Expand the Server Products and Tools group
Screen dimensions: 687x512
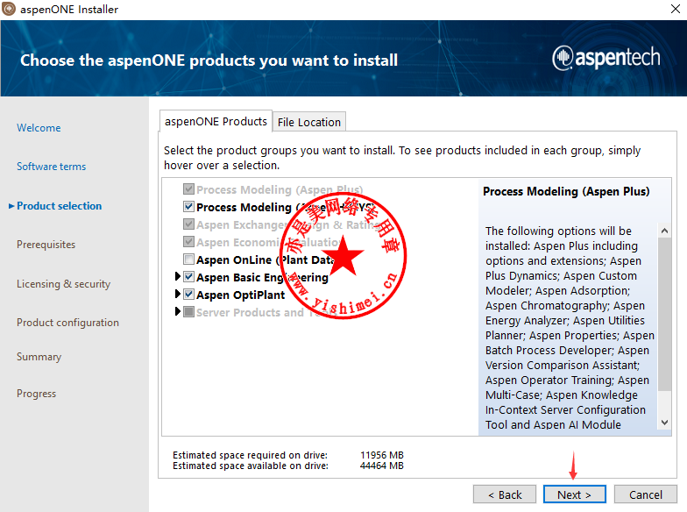177,311
